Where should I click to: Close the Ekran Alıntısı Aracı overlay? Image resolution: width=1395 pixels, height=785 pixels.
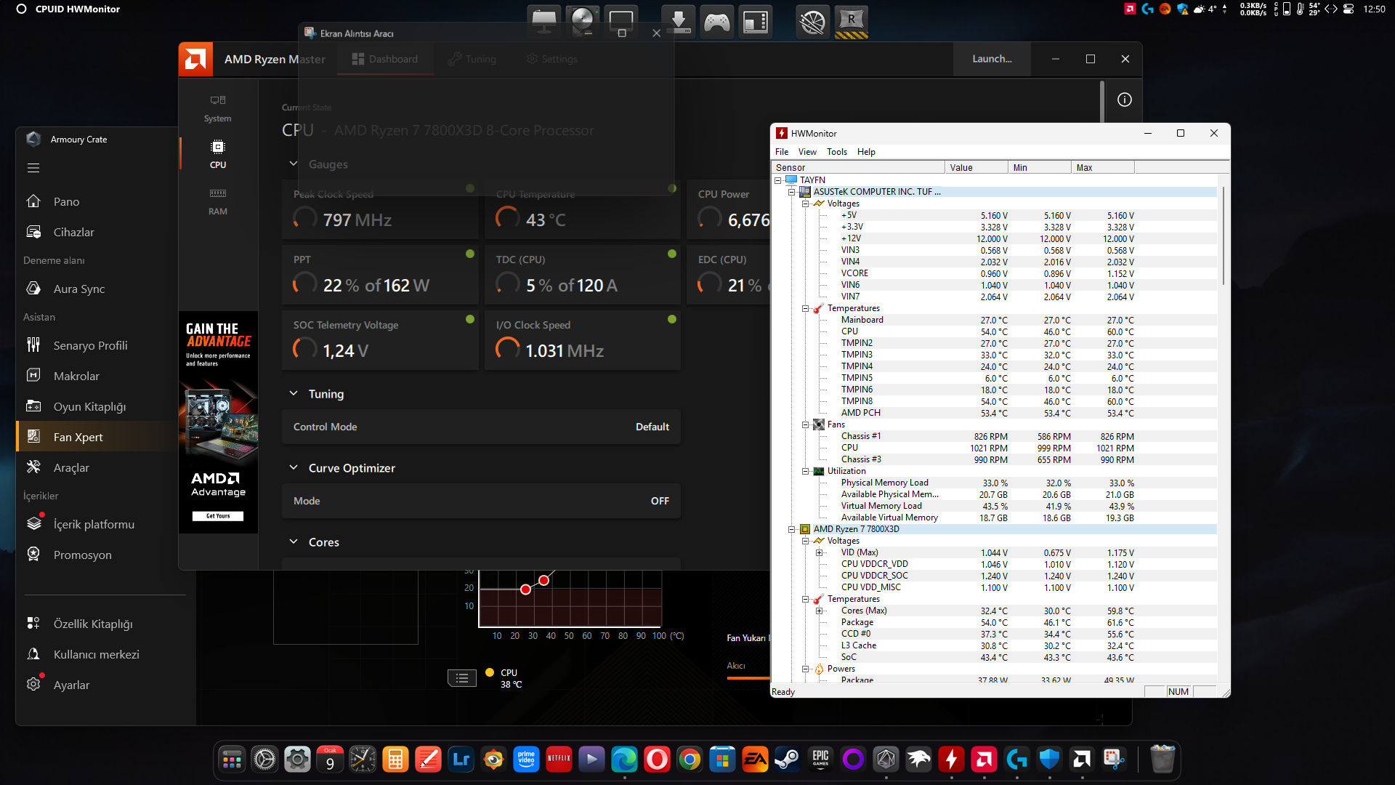click(x=657, y=33)
